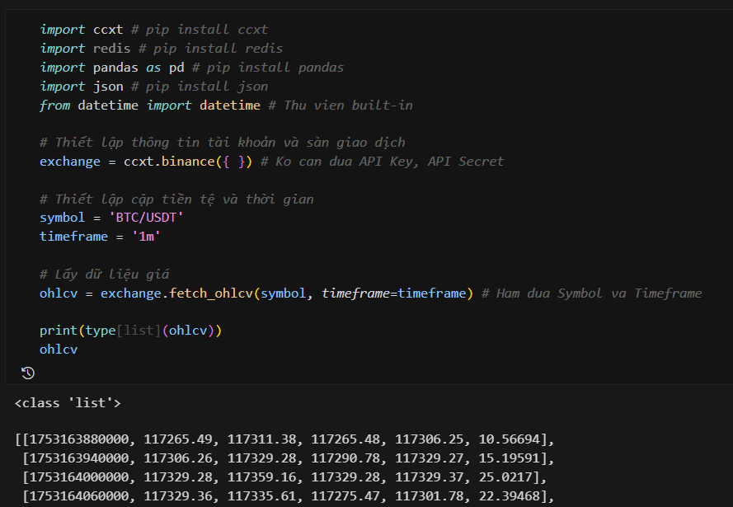Click the Vietnamese comment about tài khoản
This screenshot has width=733, height=507.
click(233, 143)
